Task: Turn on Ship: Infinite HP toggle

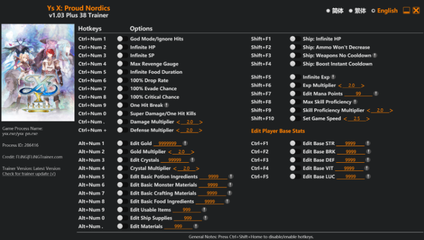Action: pyautogui.click(x=295, y=39)
